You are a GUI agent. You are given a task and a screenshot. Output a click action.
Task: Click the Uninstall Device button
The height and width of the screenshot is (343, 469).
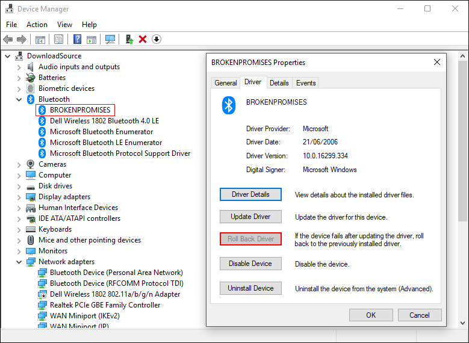click(x=250, y=288)
